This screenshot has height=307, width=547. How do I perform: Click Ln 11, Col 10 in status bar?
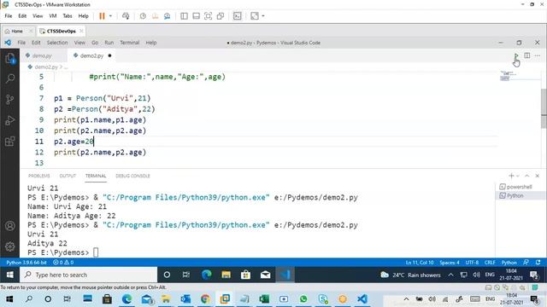pyautogui.click(x=420, y=263)
